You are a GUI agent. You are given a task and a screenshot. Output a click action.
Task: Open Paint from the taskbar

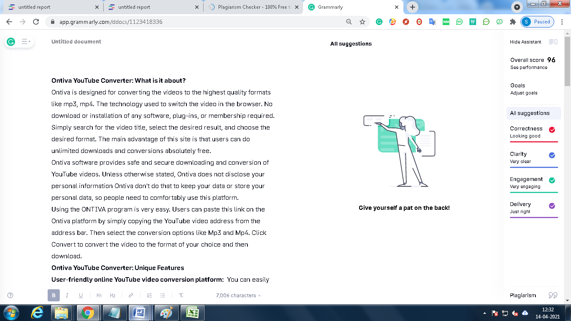(x=166, y=313)
